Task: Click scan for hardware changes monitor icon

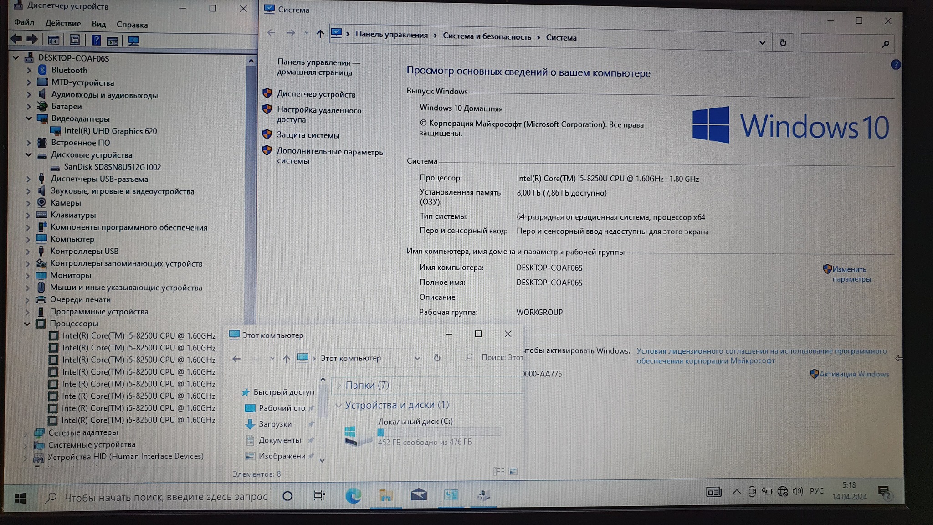Action: point(133,41)
